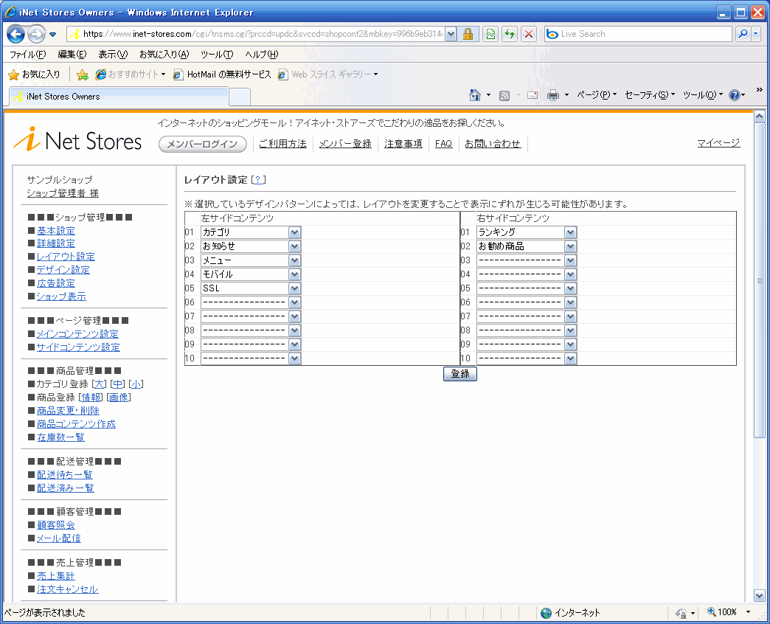Image resolution: width=770 pixels, height=624 pixels.
Task: Click the Help question-mark icon in command bar
Action: click(734, 95)
